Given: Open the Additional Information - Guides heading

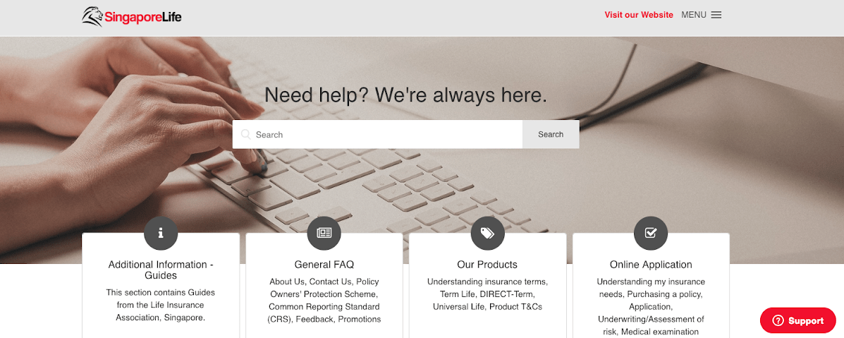Looking at the screenshot, I should pos(160,270).
